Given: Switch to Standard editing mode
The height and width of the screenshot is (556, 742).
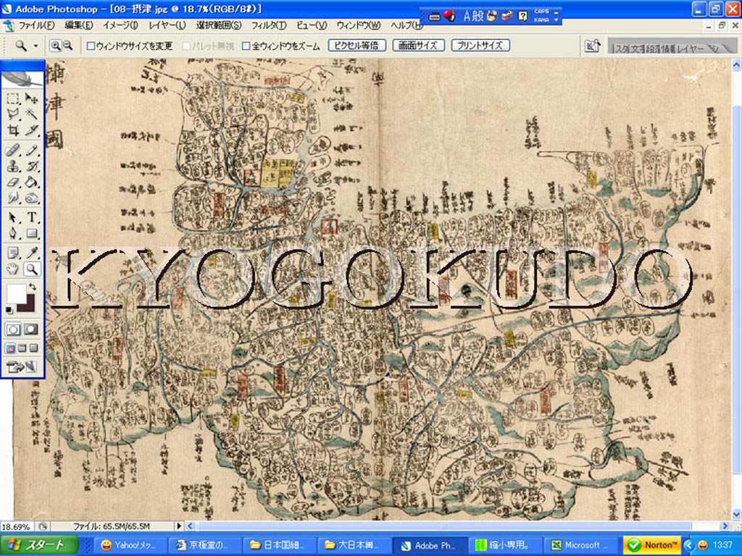Looking at the screenshot, I should coord(13,329).
